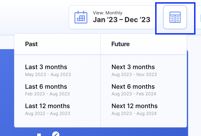Pick the Next 12 months range
The height and width of the screenshot is (136, 201).
coord(134,106)
